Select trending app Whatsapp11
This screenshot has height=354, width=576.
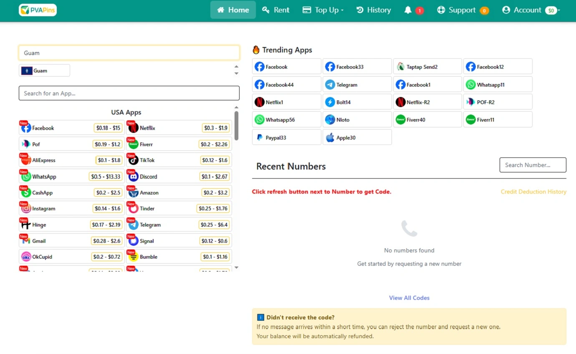pyautogui.click(x=498, y=85)
